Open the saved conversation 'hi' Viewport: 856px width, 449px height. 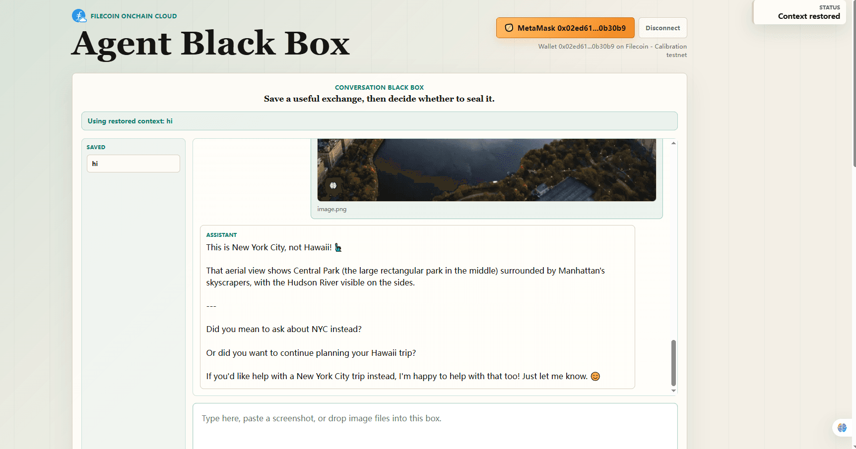click(133, 164)
